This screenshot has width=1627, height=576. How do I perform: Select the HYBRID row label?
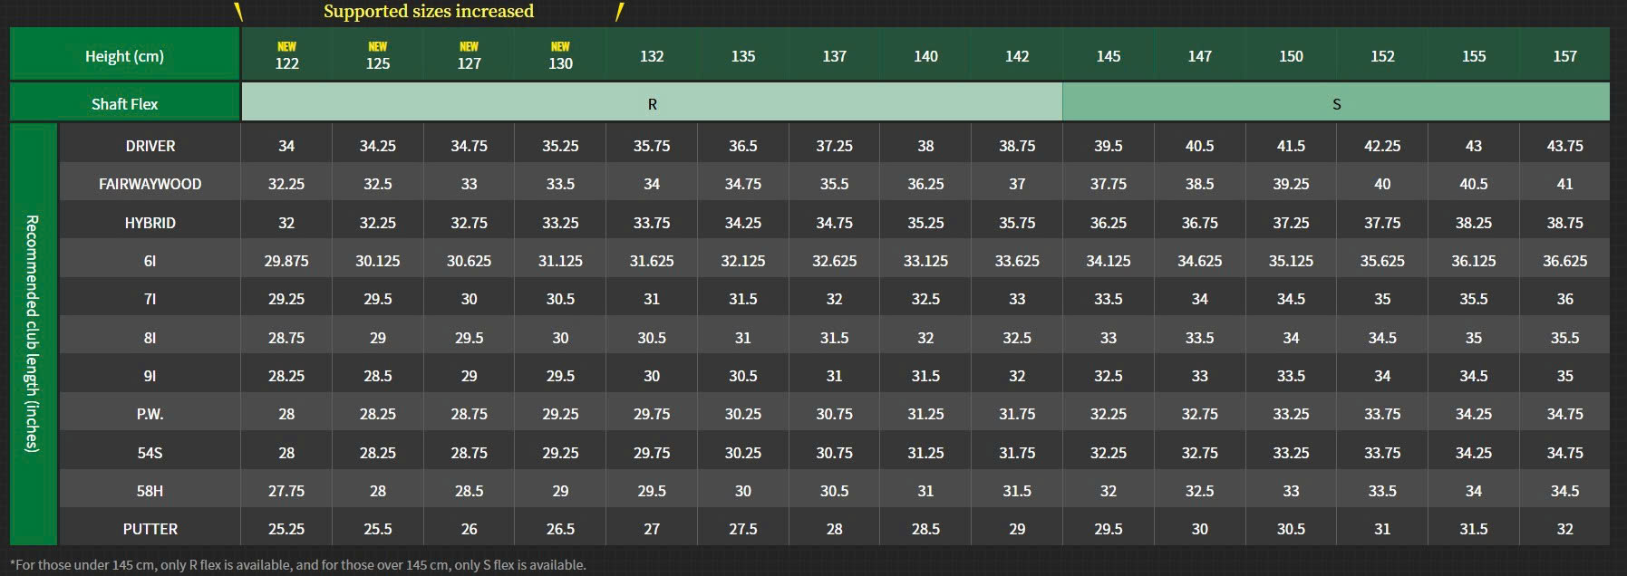(x=150, y=223)
